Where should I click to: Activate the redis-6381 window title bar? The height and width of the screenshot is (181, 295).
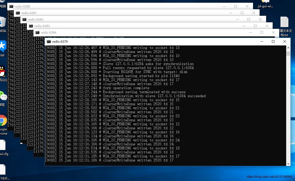29,13
